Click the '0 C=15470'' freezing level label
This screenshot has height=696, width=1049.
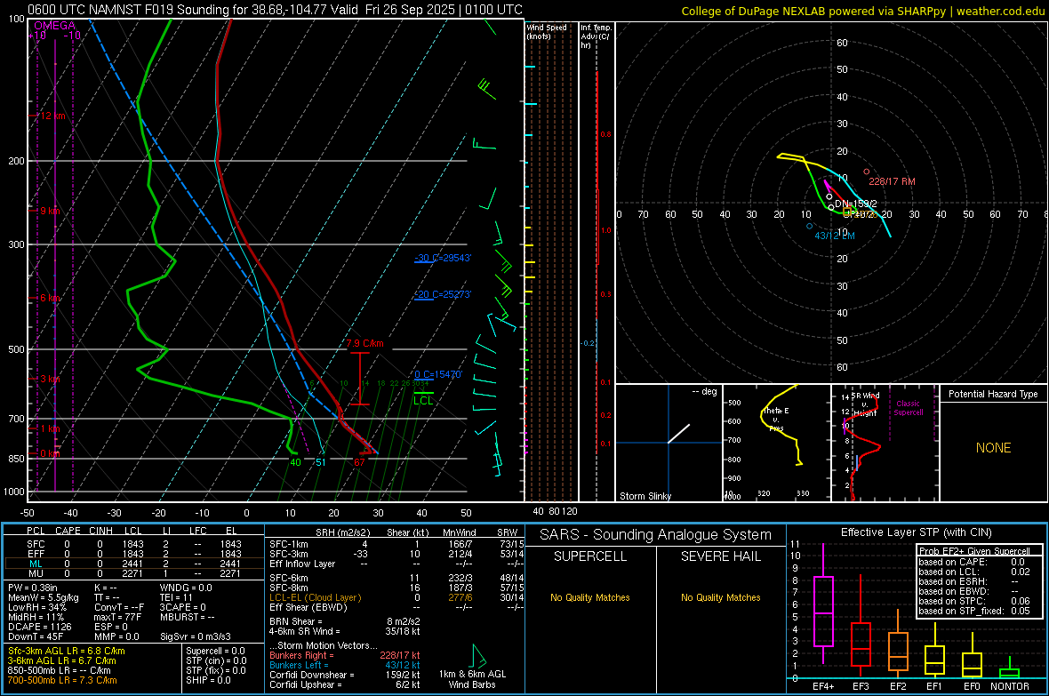[x=438, y=374]
